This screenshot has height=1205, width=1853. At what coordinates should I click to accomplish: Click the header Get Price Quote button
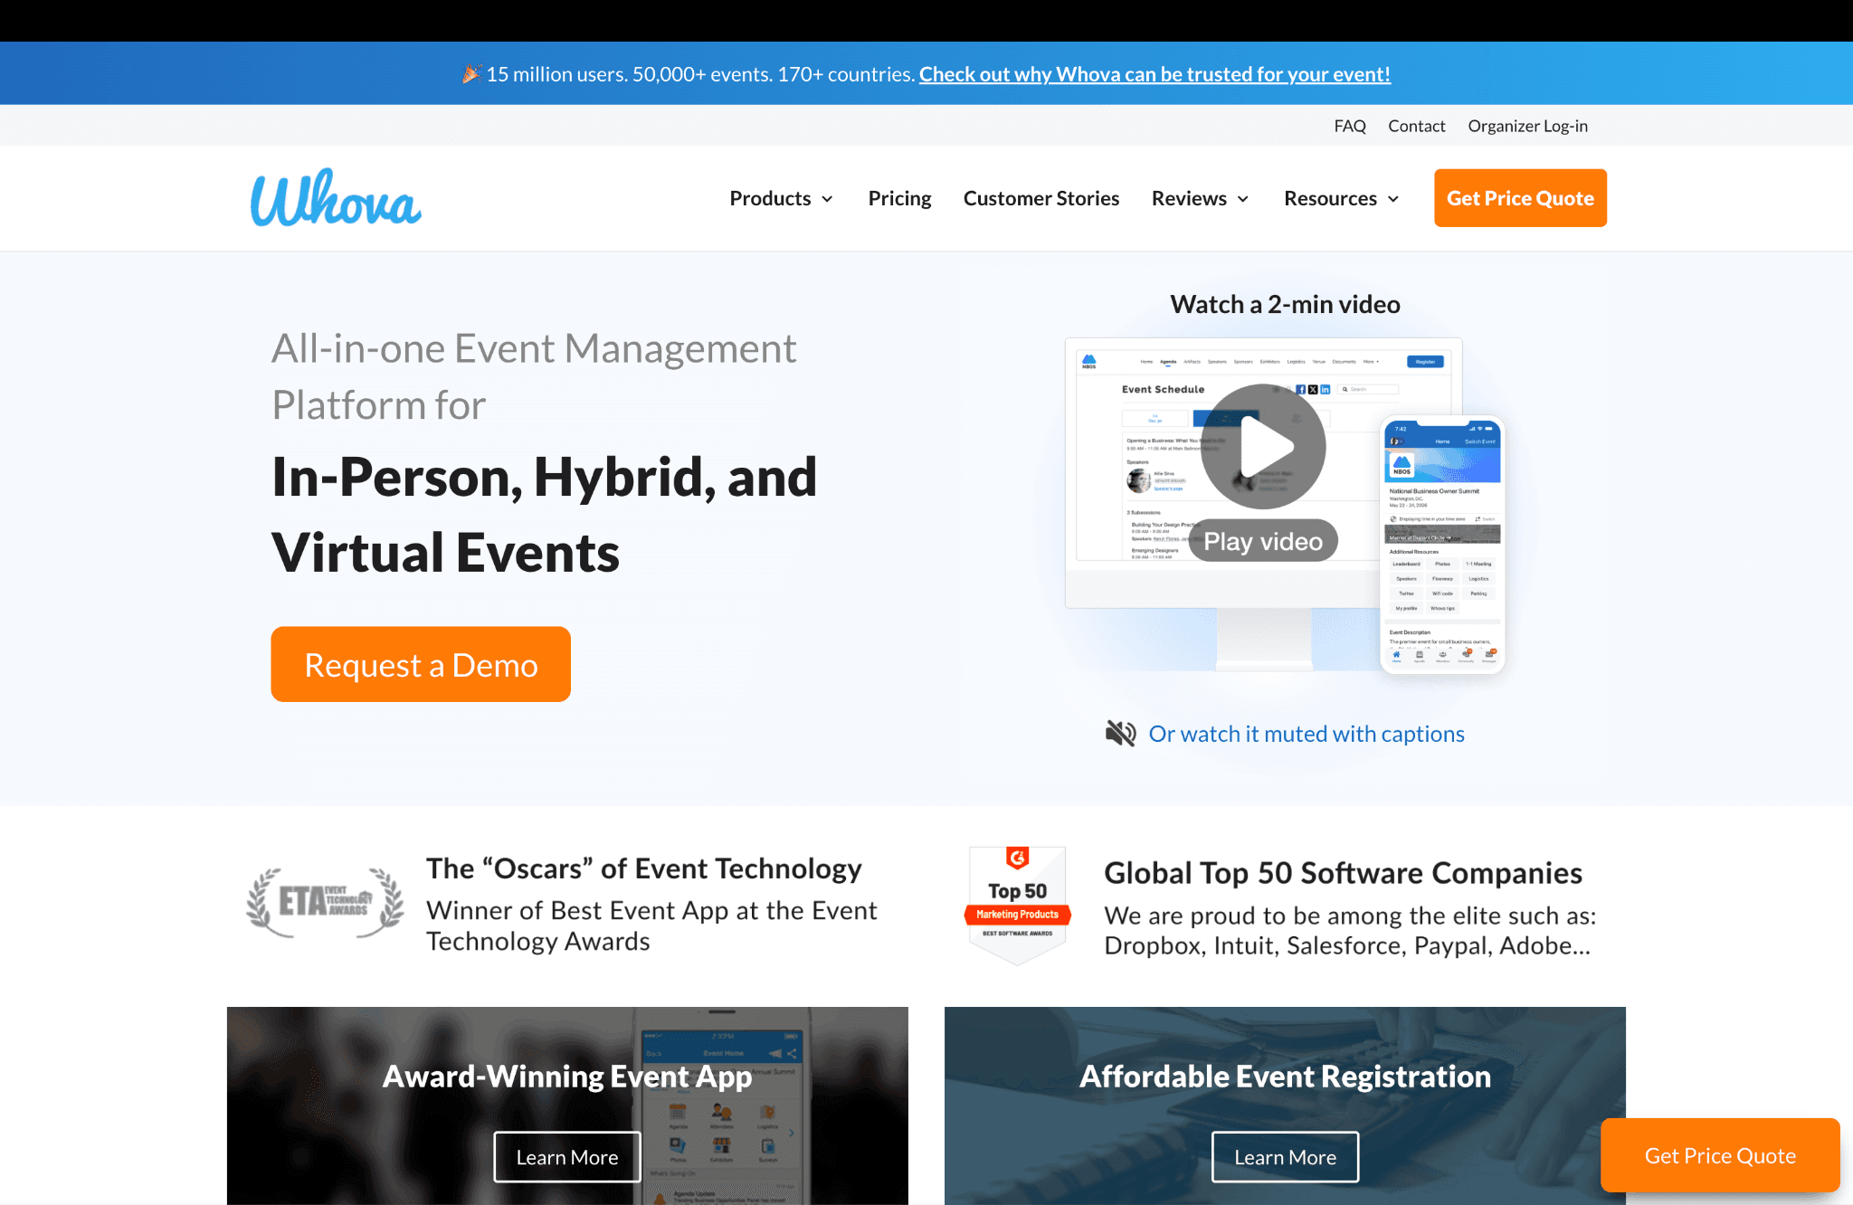[x=1520, y=198]
